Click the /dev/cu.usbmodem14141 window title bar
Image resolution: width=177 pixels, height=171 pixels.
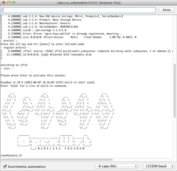pyautogui.click(x=88, y=3)
